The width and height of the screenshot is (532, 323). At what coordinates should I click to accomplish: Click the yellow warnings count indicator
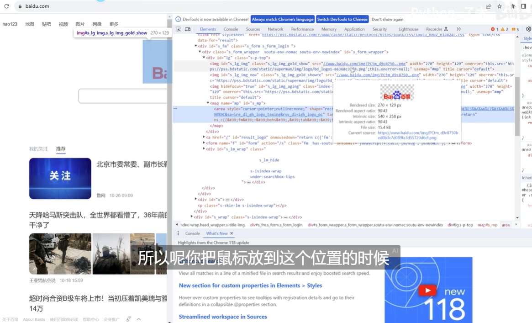(x=505, y=29)
